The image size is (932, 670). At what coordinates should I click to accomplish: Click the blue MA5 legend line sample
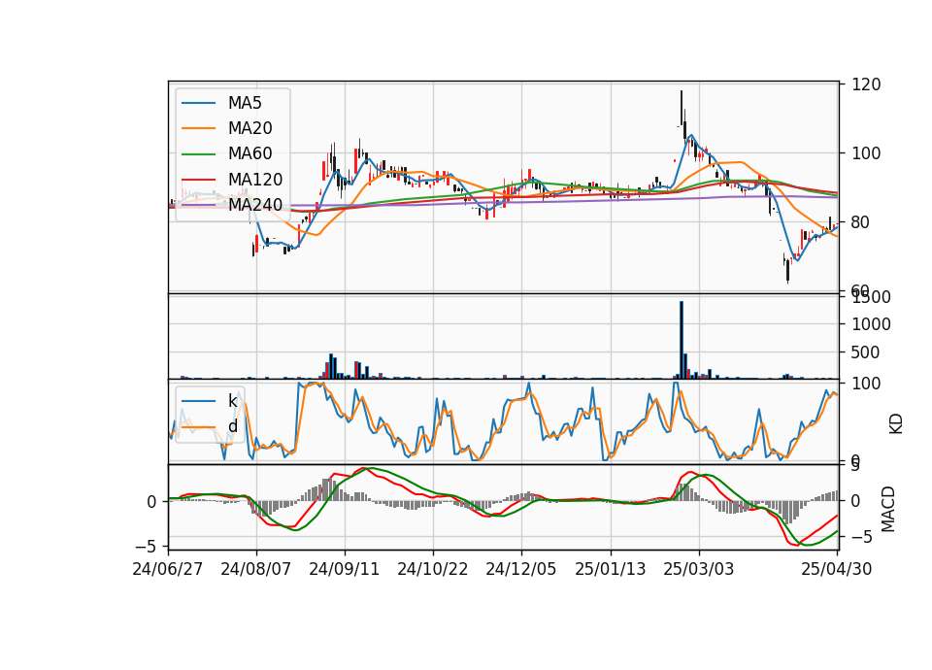198,103
